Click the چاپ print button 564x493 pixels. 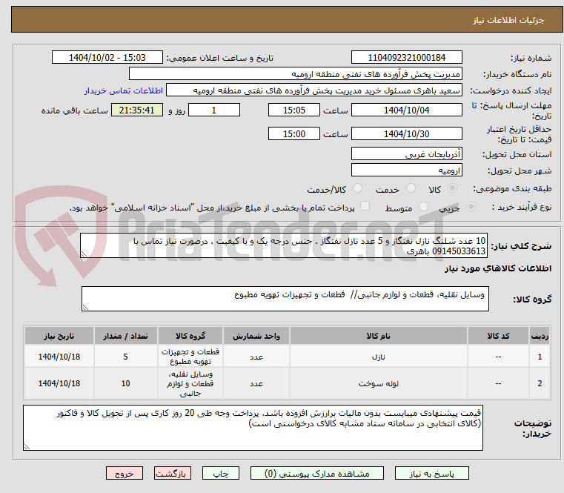click(221, 473)
